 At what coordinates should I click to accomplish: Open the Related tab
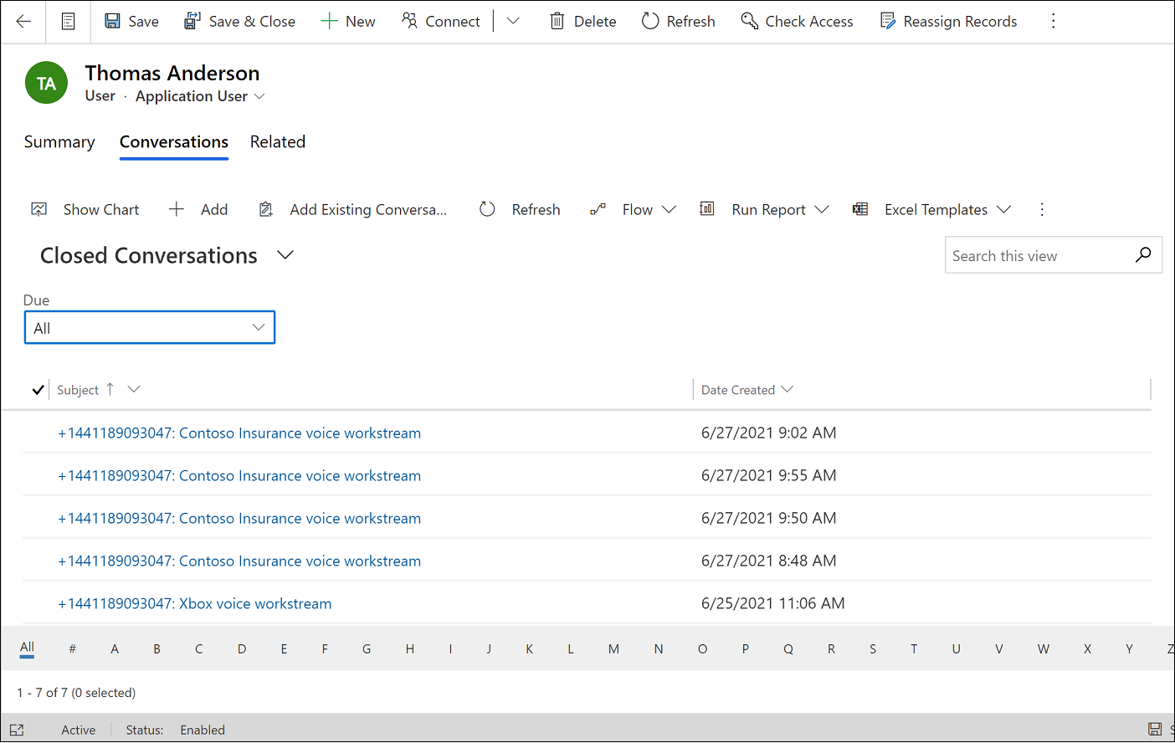(277, 141)
